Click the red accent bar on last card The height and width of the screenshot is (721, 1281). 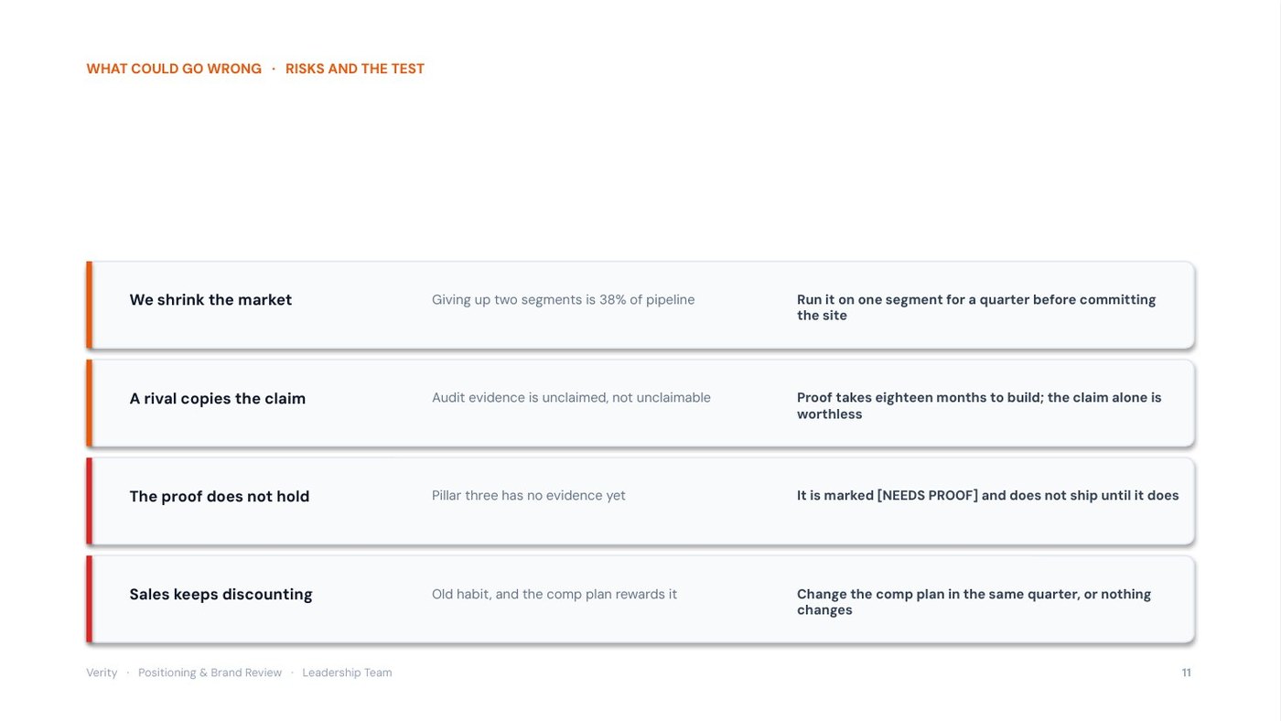[90, 599]
